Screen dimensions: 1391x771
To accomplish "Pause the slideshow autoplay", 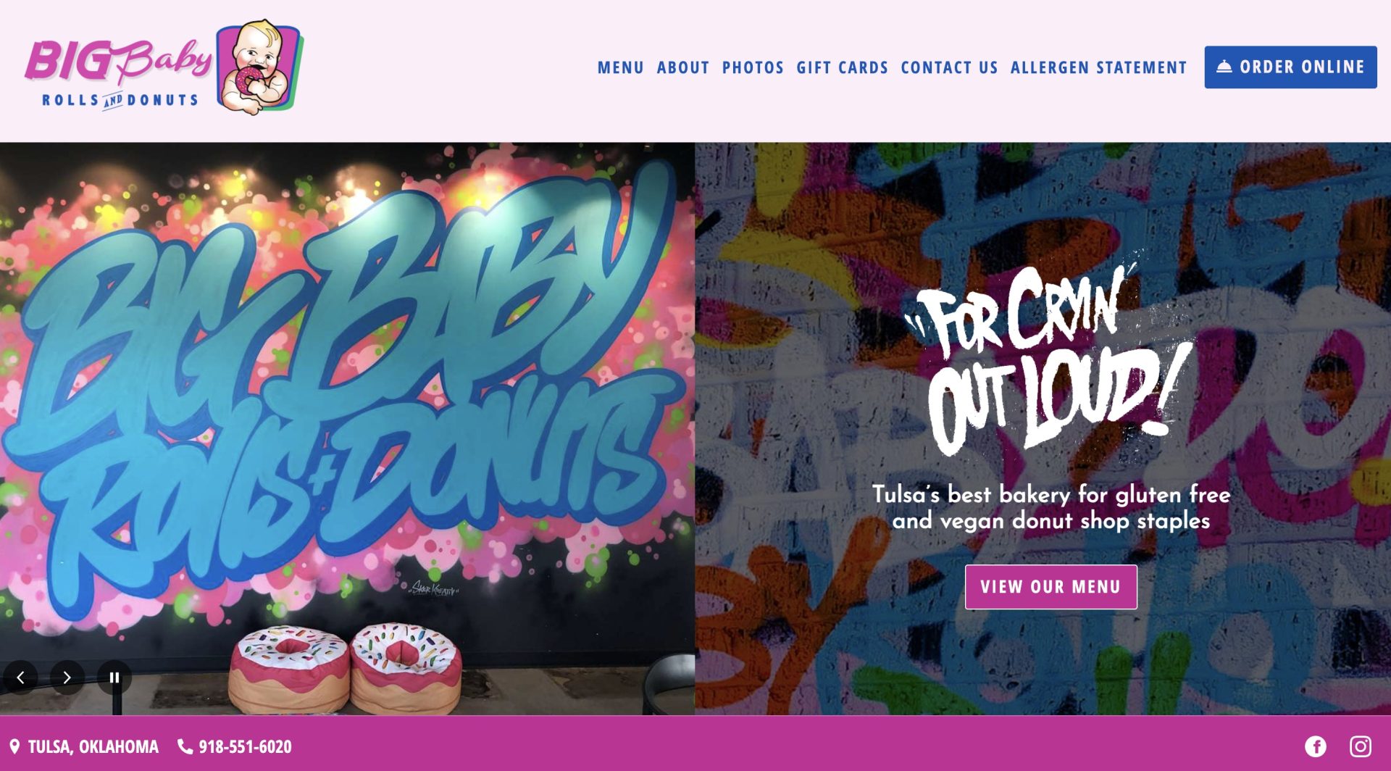I will tap(114, 678).
